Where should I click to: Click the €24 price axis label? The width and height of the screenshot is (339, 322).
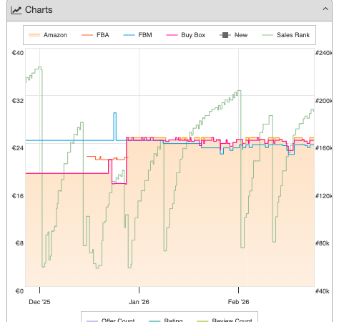pos(18,148)
